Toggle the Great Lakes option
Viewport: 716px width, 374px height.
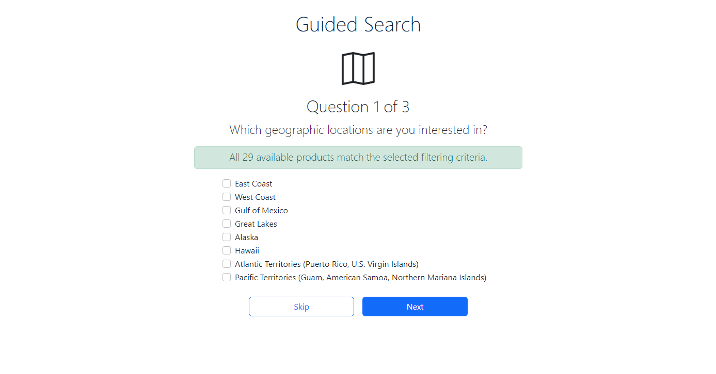click(226, 224)
